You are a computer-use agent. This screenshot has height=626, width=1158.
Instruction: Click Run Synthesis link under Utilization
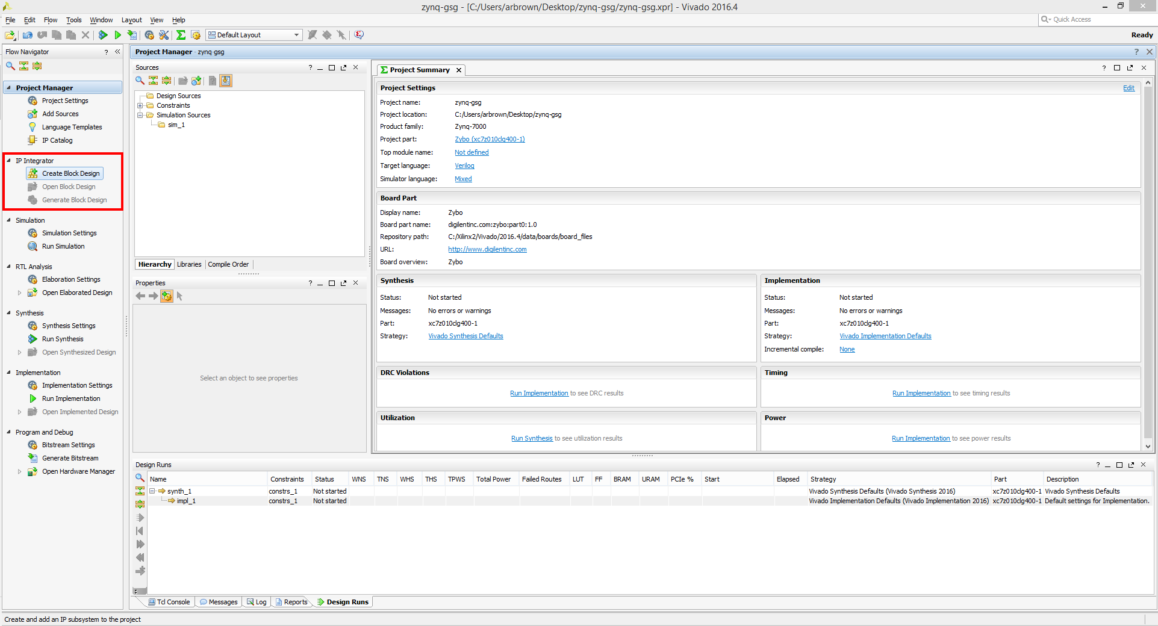coord(532,439)
